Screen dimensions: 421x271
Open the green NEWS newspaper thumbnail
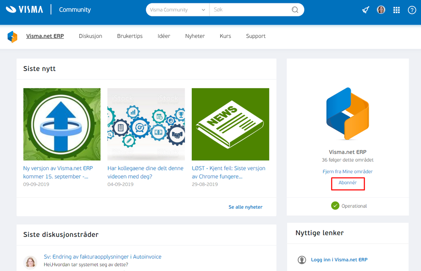231,124
